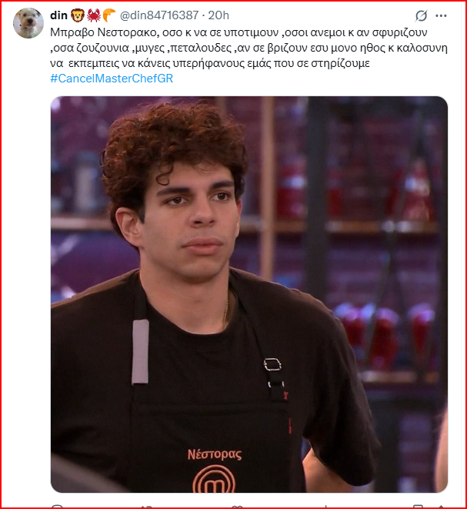Click the reply icon below the photo
467x509 pixels.
click(x=57, y=506)
